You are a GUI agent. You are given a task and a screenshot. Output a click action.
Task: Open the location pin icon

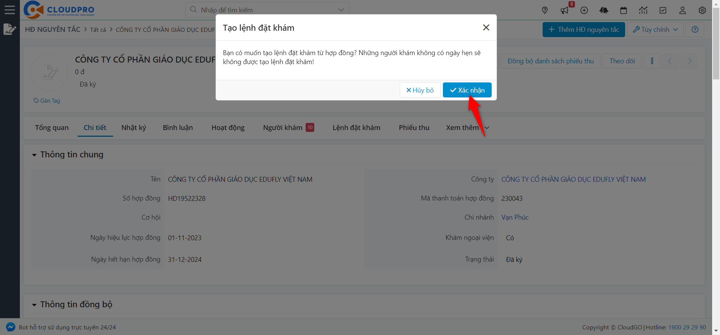(545, 10)
